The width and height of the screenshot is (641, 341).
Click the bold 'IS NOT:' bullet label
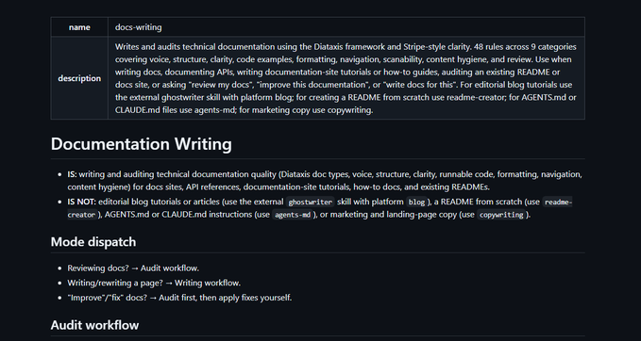tap(82, 202)
